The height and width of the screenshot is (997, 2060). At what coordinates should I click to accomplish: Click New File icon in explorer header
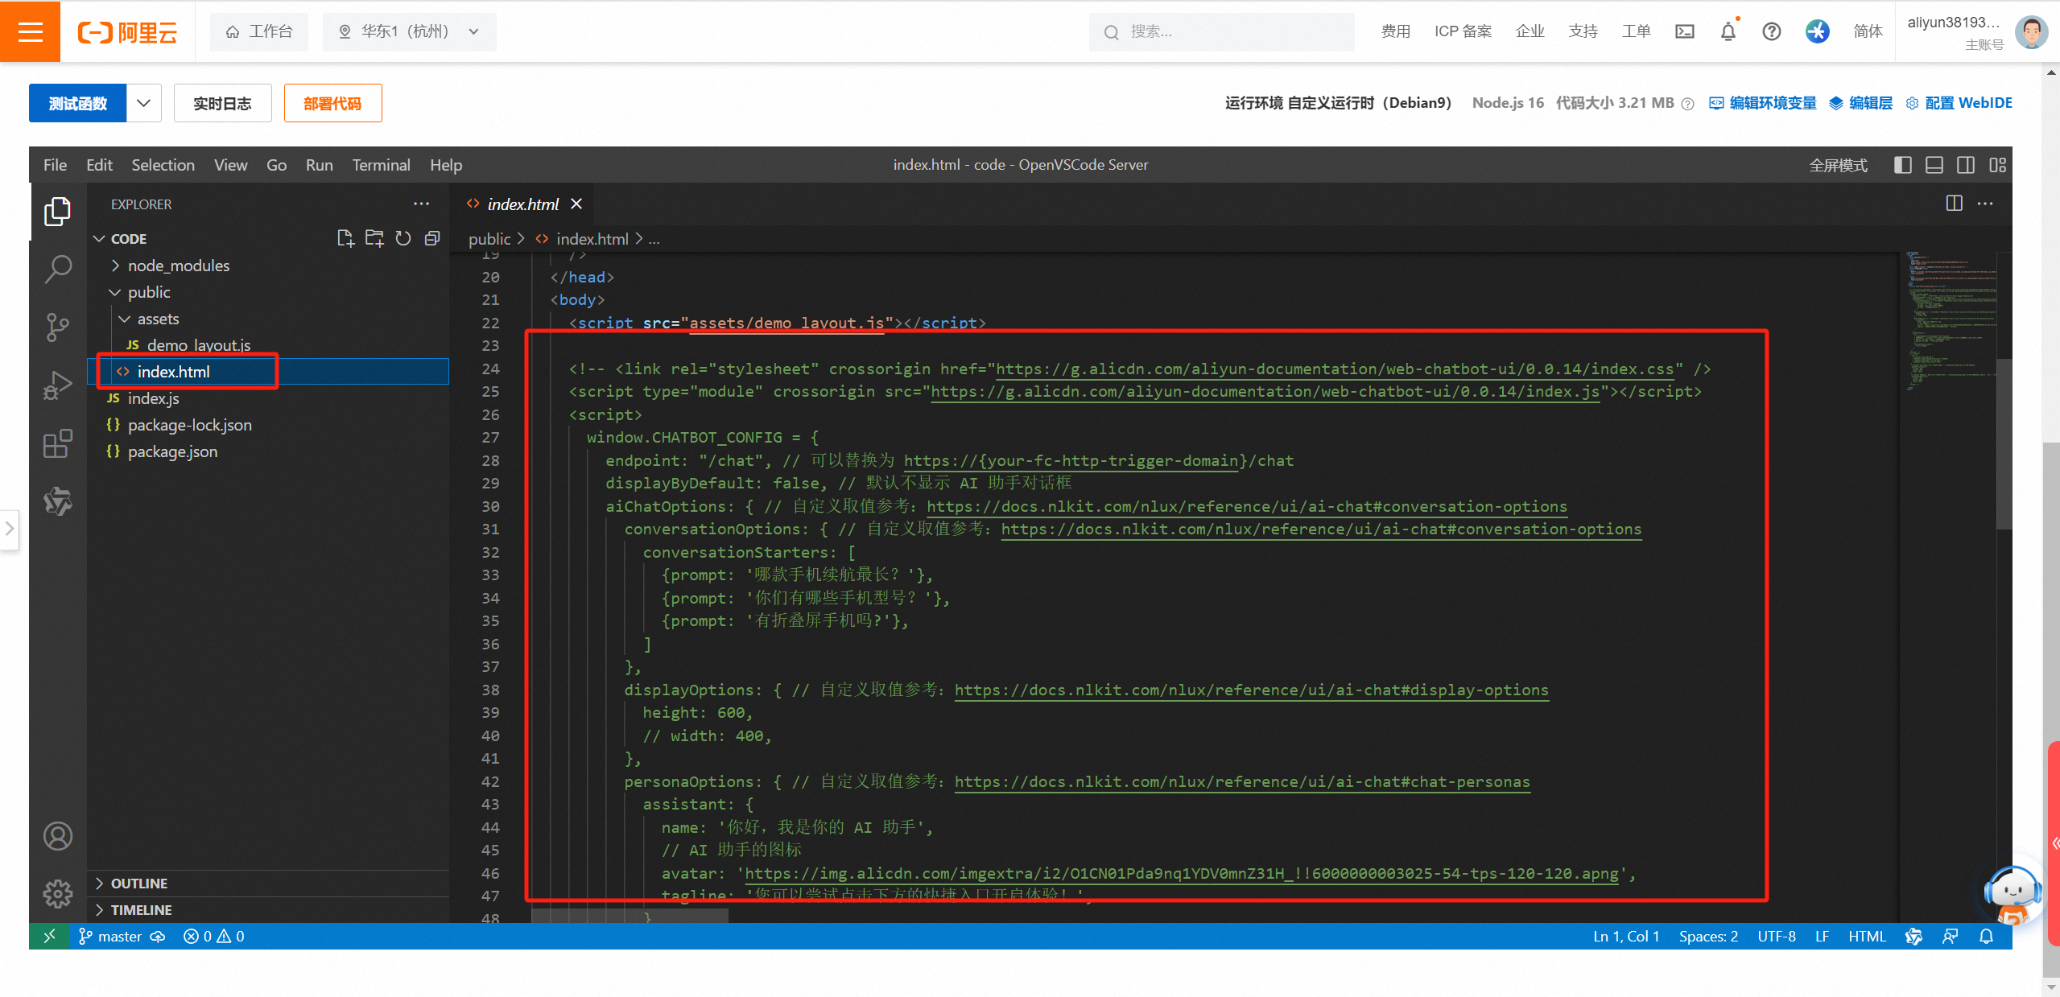click(345, 238)
